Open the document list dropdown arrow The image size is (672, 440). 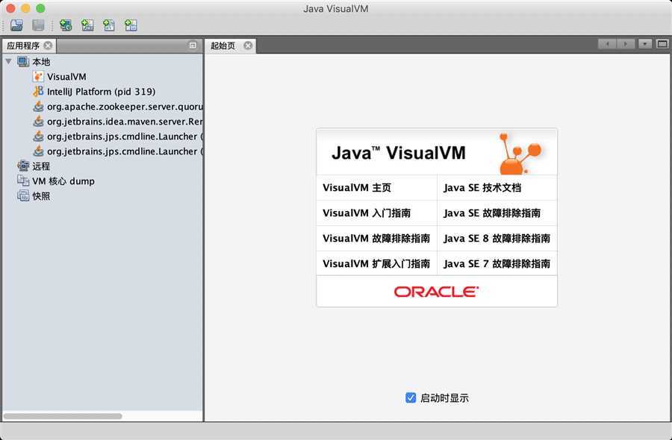[x=645, y=44]
